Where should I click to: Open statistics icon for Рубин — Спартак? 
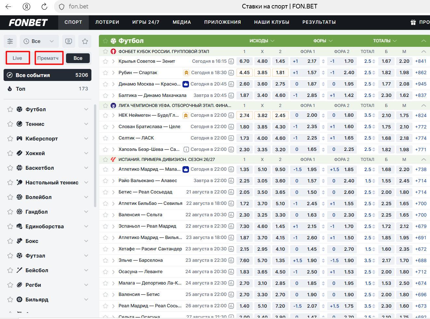231,73
